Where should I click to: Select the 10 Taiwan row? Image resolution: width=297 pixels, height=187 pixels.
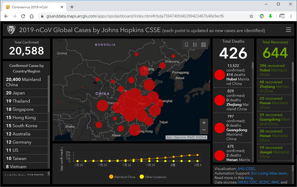pos(25,158)
